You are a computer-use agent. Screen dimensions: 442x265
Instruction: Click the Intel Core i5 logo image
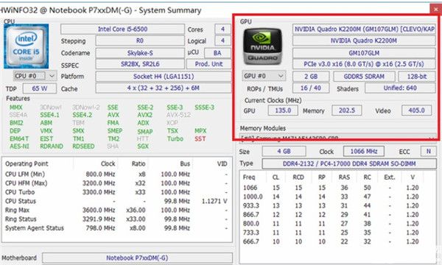pyautogui.click(x=27, y=46)
